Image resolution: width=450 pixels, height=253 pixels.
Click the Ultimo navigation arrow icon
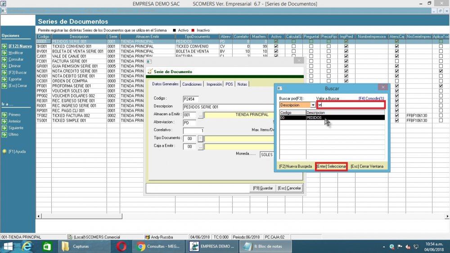(4, 135)
